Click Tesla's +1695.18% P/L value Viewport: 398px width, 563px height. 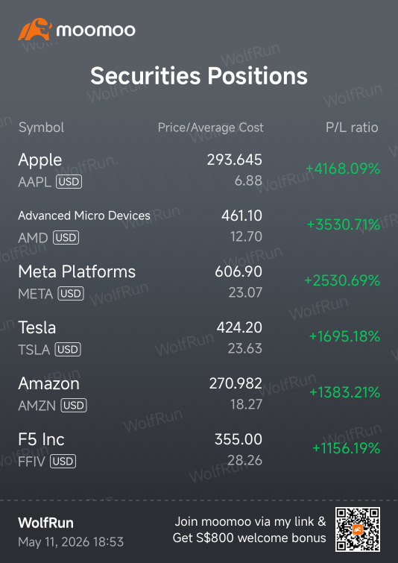344,336
